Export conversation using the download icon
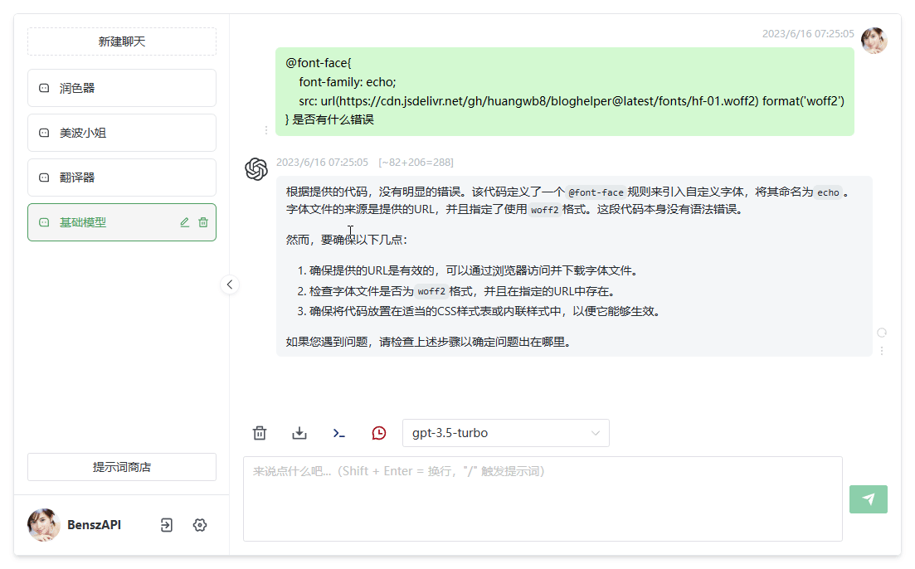 (299, 433)
